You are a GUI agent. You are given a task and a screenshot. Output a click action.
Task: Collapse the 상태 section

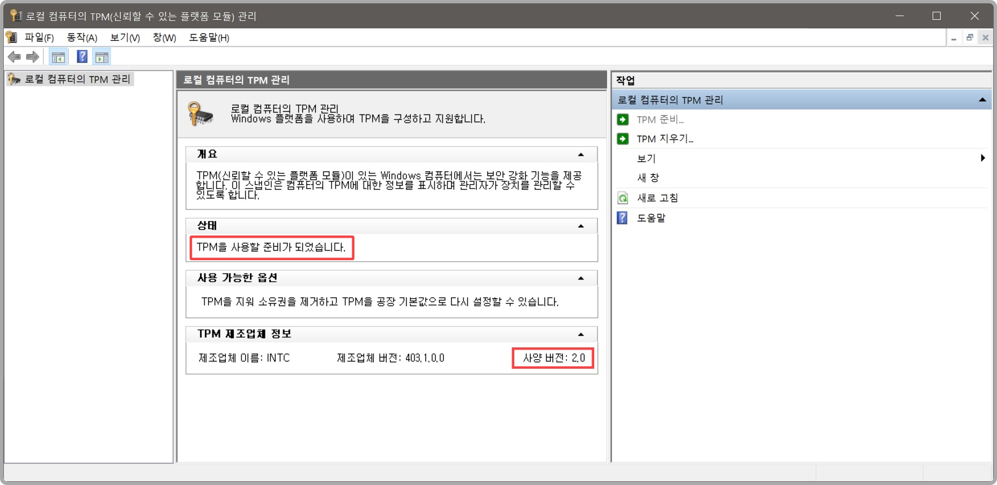[x=580, y=225]
